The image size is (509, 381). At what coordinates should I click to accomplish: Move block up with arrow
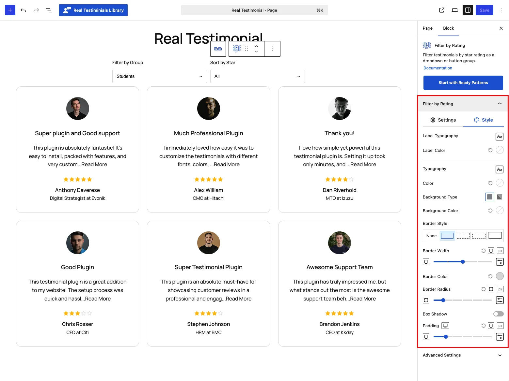pyautogui.click(x=256, y=46)
